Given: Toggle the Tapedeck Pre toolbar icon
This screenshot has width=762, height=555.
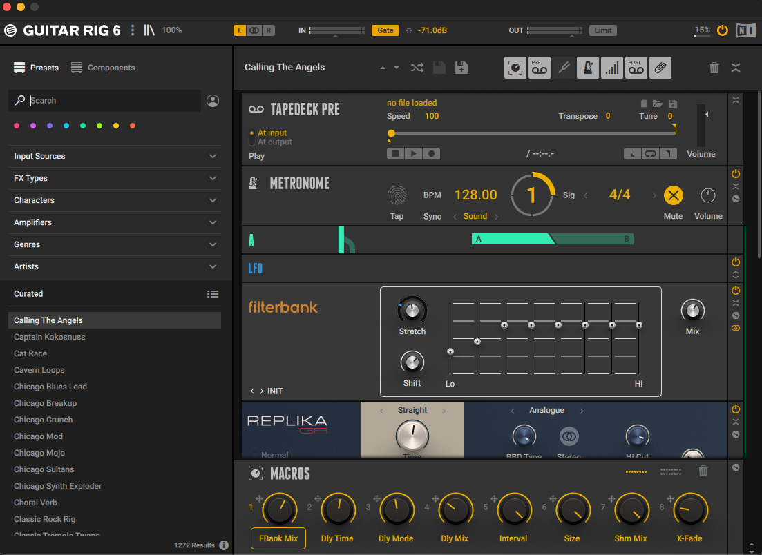Looking at the screenshot, I should (x=539, y=68).
